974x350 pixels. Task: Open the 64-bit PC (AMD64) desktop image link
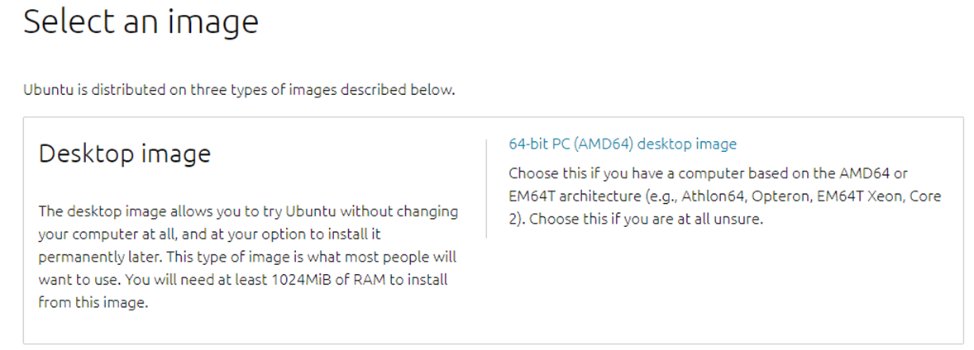[x=622, y=144]
